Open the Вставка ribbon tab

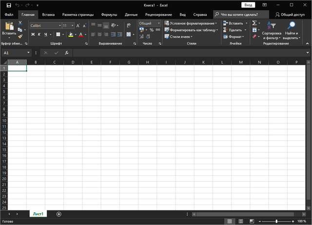click(48, 15)
